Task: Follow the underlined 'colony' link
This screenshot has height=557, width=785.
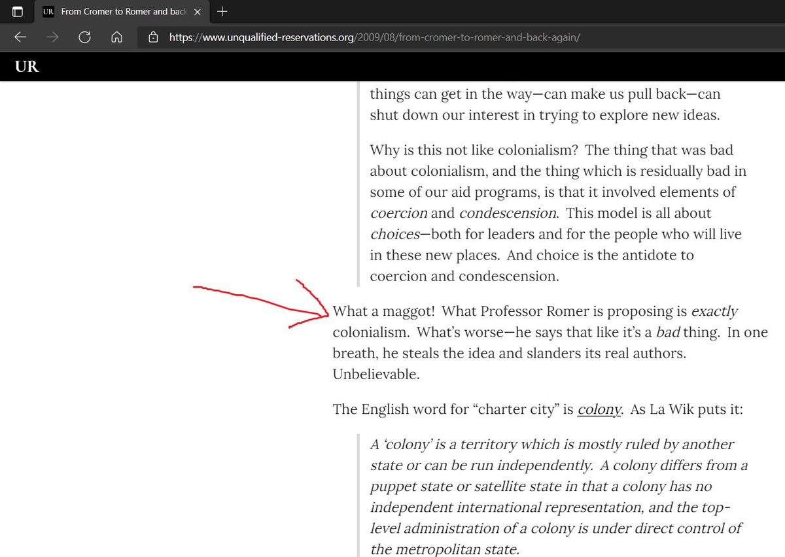Action: point(599,410)
